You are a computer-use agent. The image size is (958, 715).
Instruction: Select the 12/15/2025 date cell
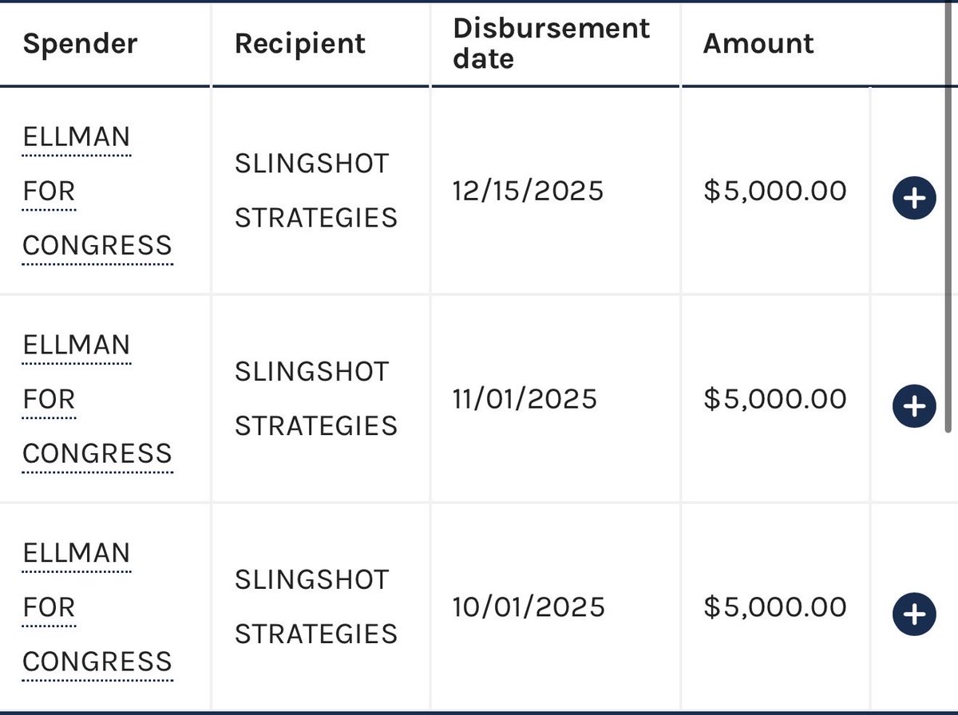[x=528, y=192]
